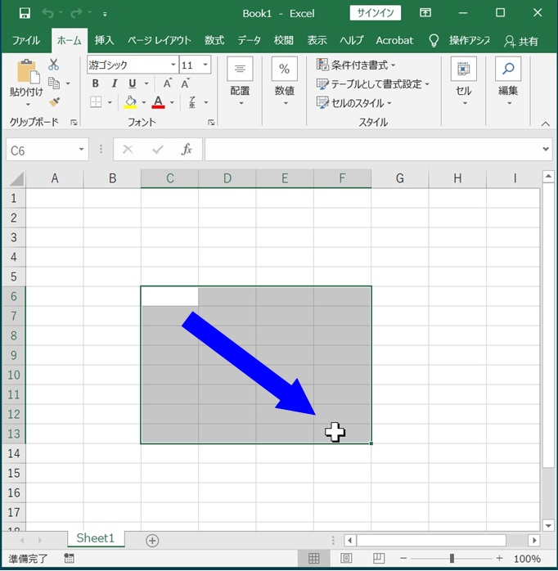Click the macro recording status bar icon
Image resolution: width=558 pixels, height=571 pixels.
click(69, 558)
